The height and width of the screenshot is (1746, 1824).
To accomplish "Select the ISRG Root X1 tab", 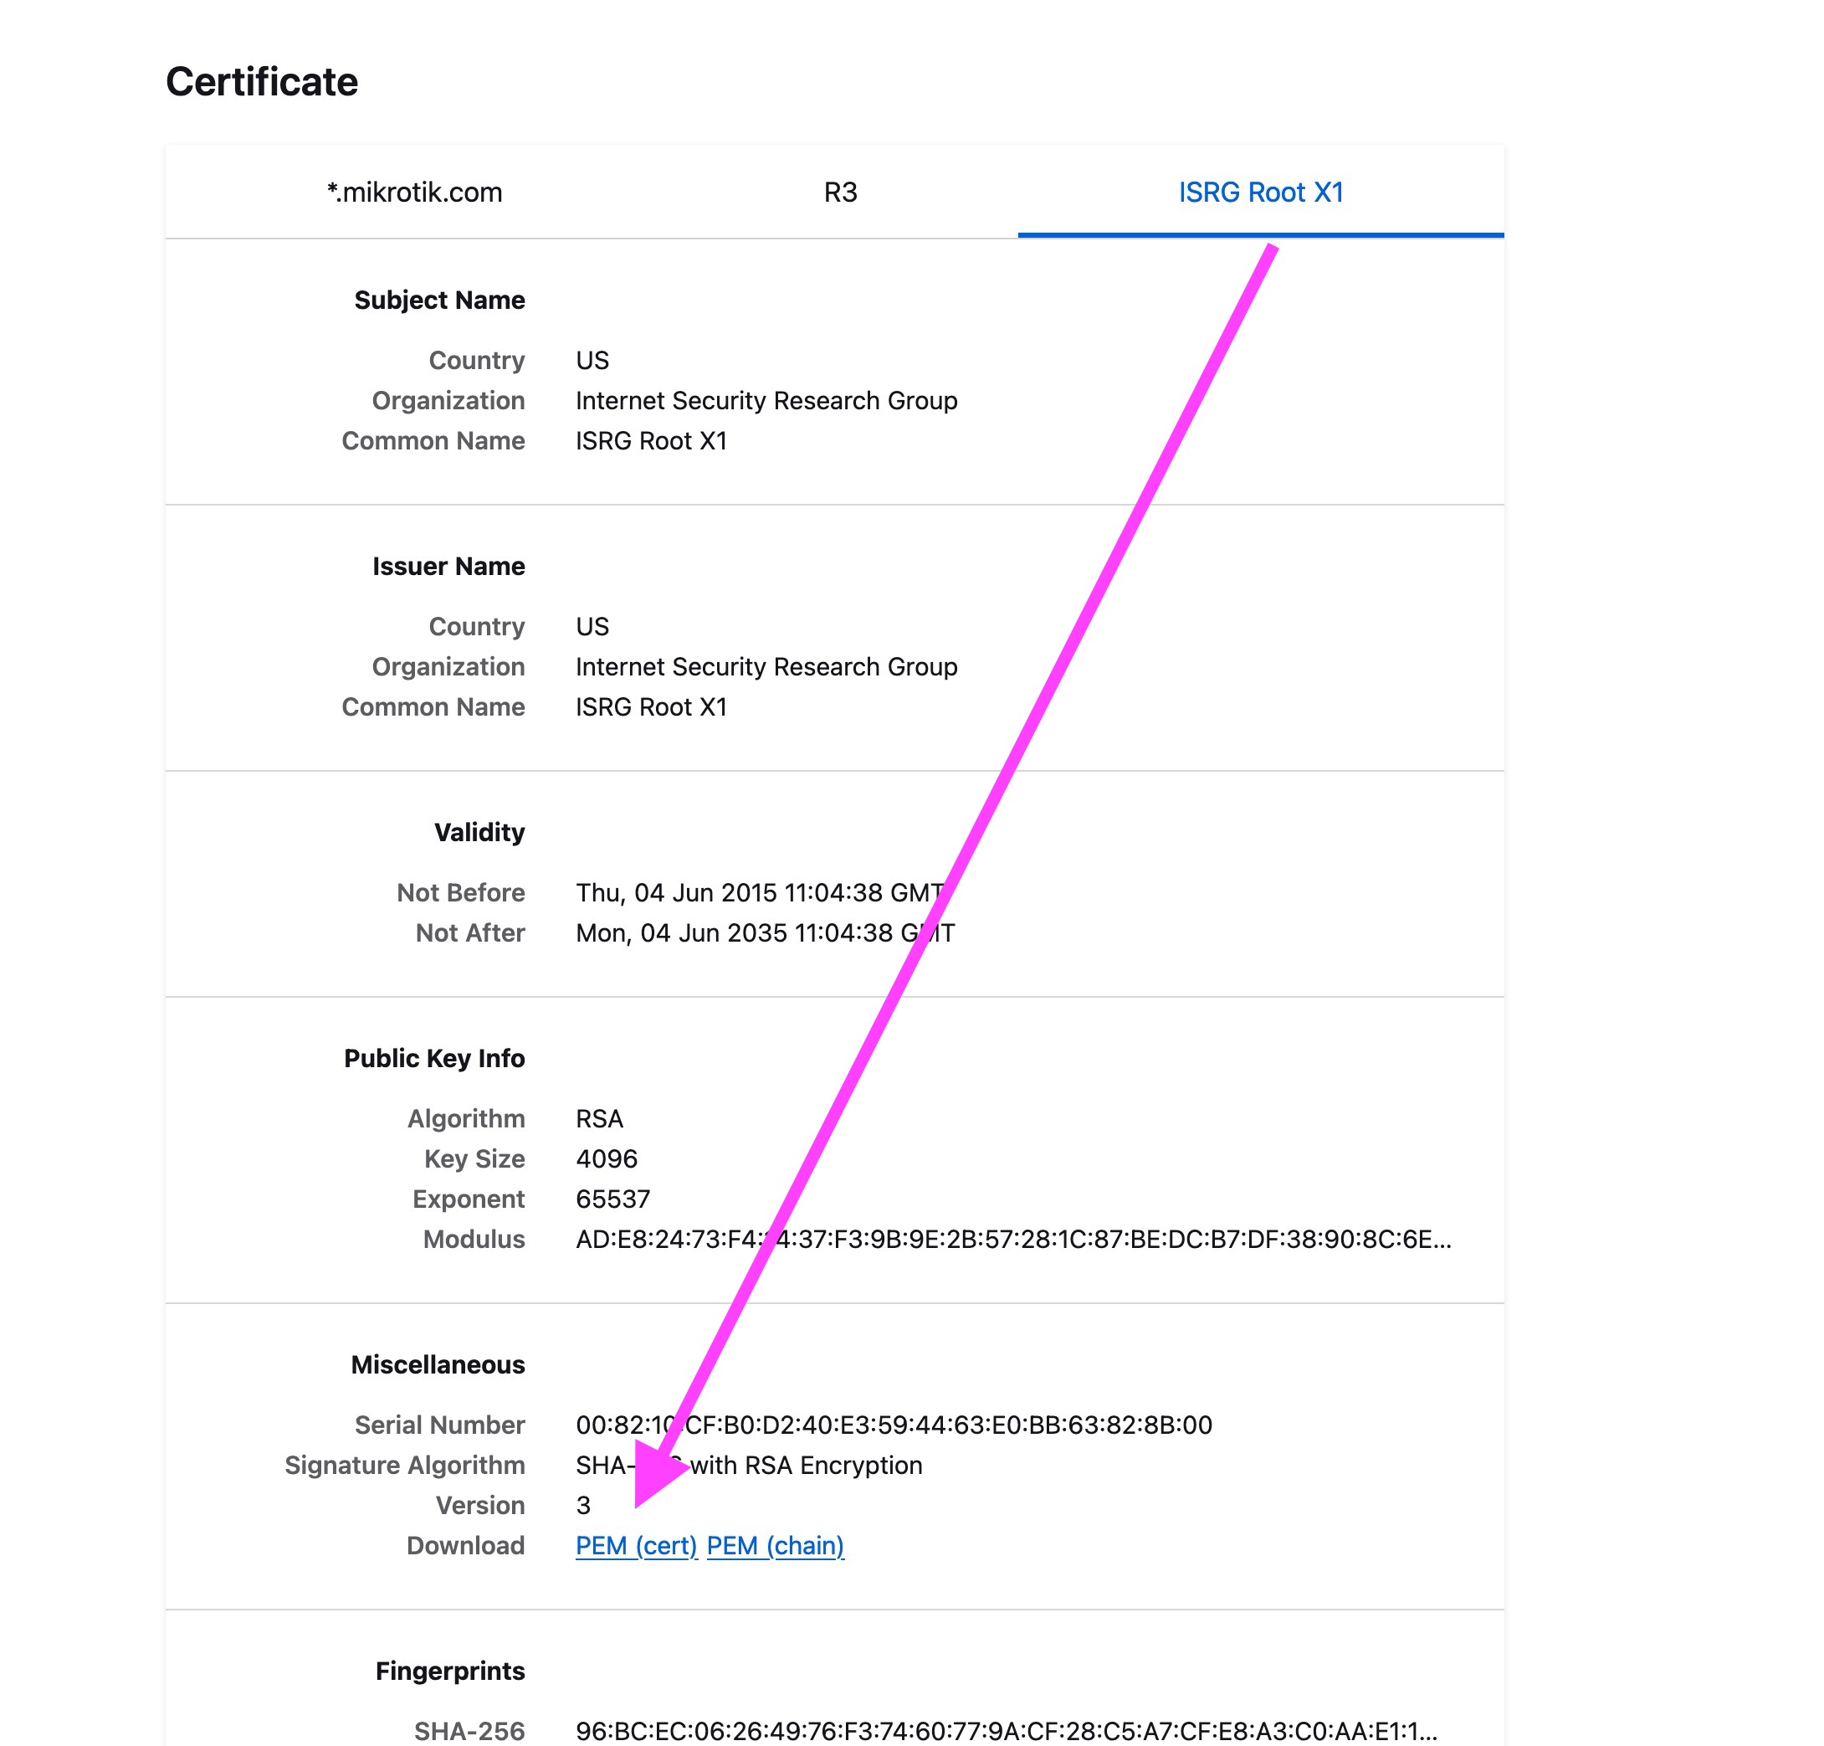I will (1260, 193).
